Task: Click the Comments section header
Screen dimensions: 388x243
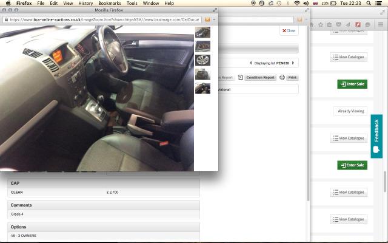Action: coord(104,205)
